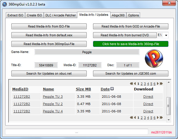
Task: Open the Abgx360 tab
Action: [x=118, y=15]
